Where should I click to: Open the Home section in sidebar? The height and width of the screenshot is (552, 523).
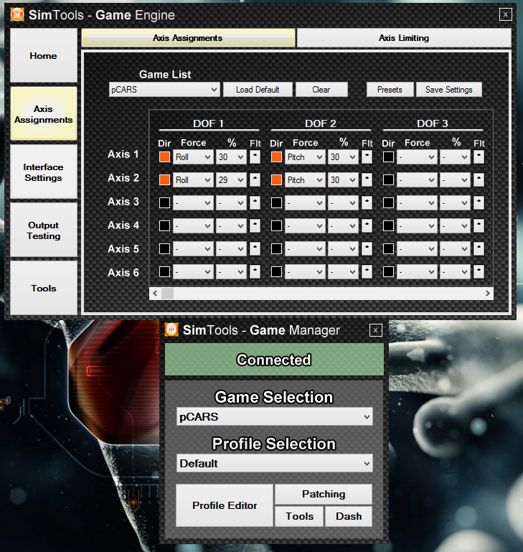click(44, 55)
